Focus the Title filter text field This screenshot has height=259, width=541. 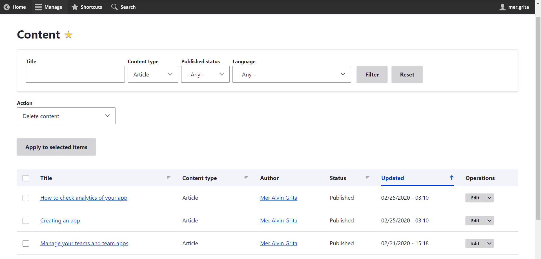click(x=75, y=74)
